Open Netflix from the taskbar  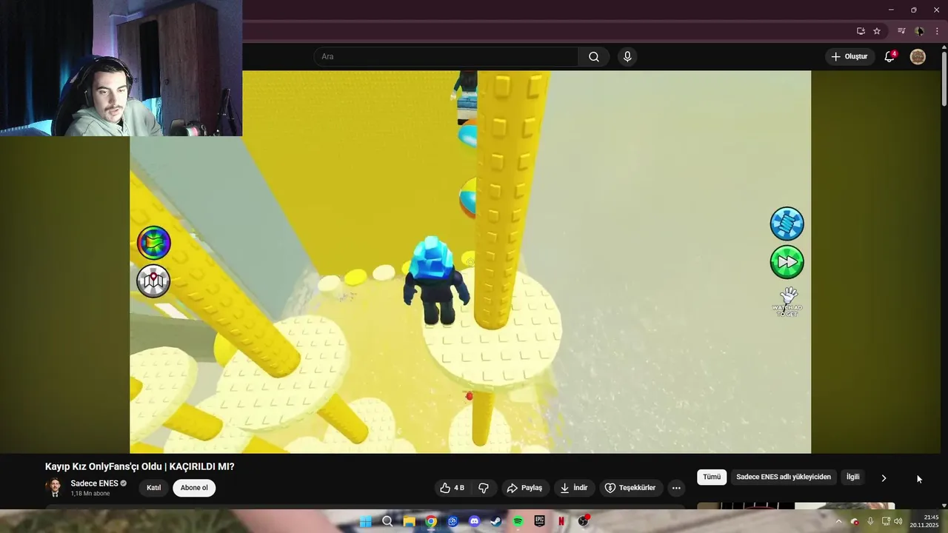561,521
